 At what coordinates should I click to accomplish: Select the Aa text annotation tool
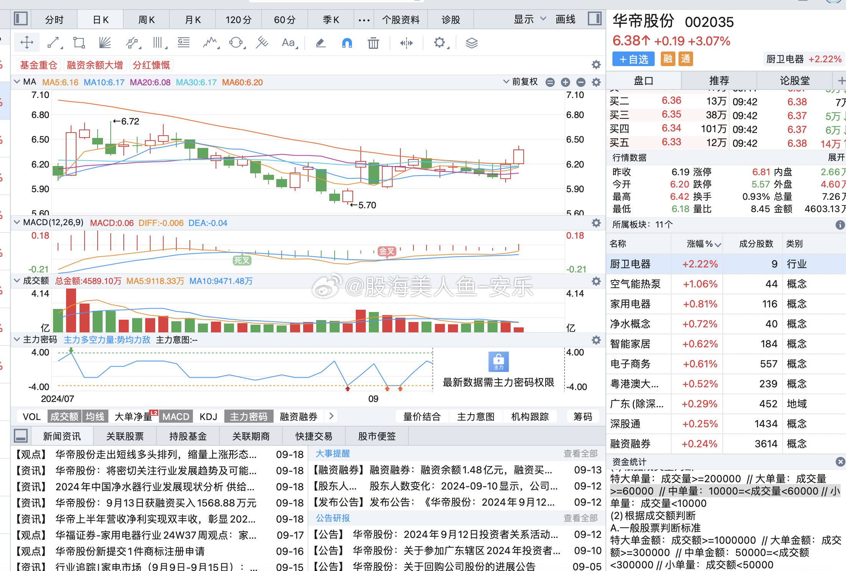coord(289,42)
